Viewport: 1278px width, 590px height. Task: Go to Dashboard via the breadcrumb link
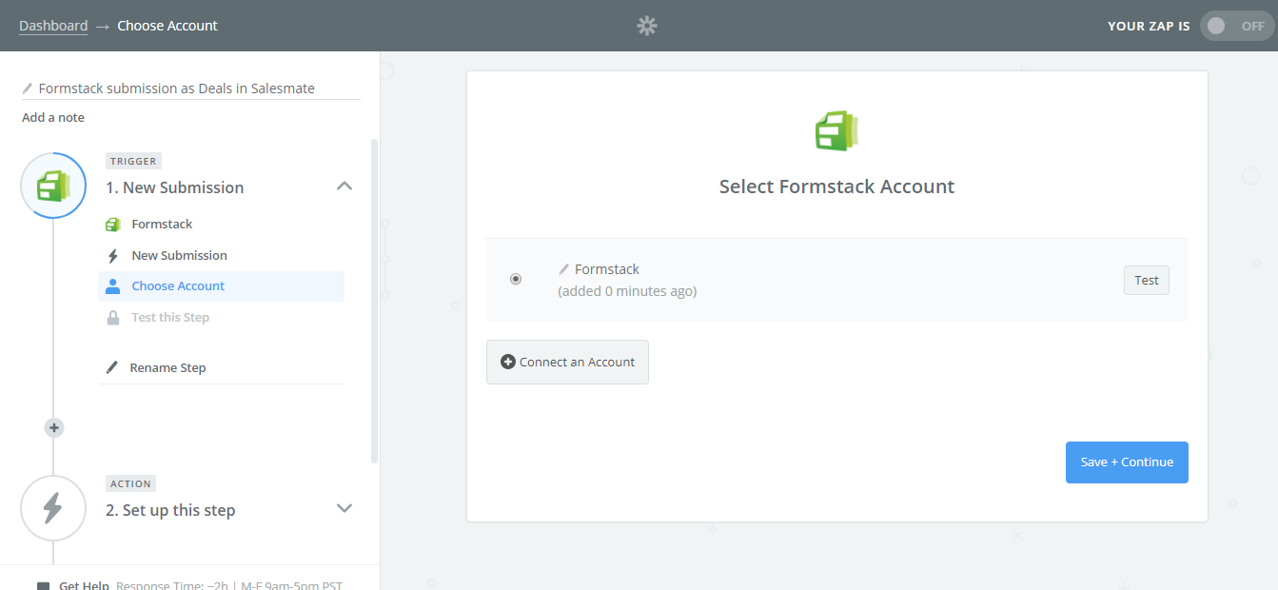pyautogui.click(x=53, y=26)
